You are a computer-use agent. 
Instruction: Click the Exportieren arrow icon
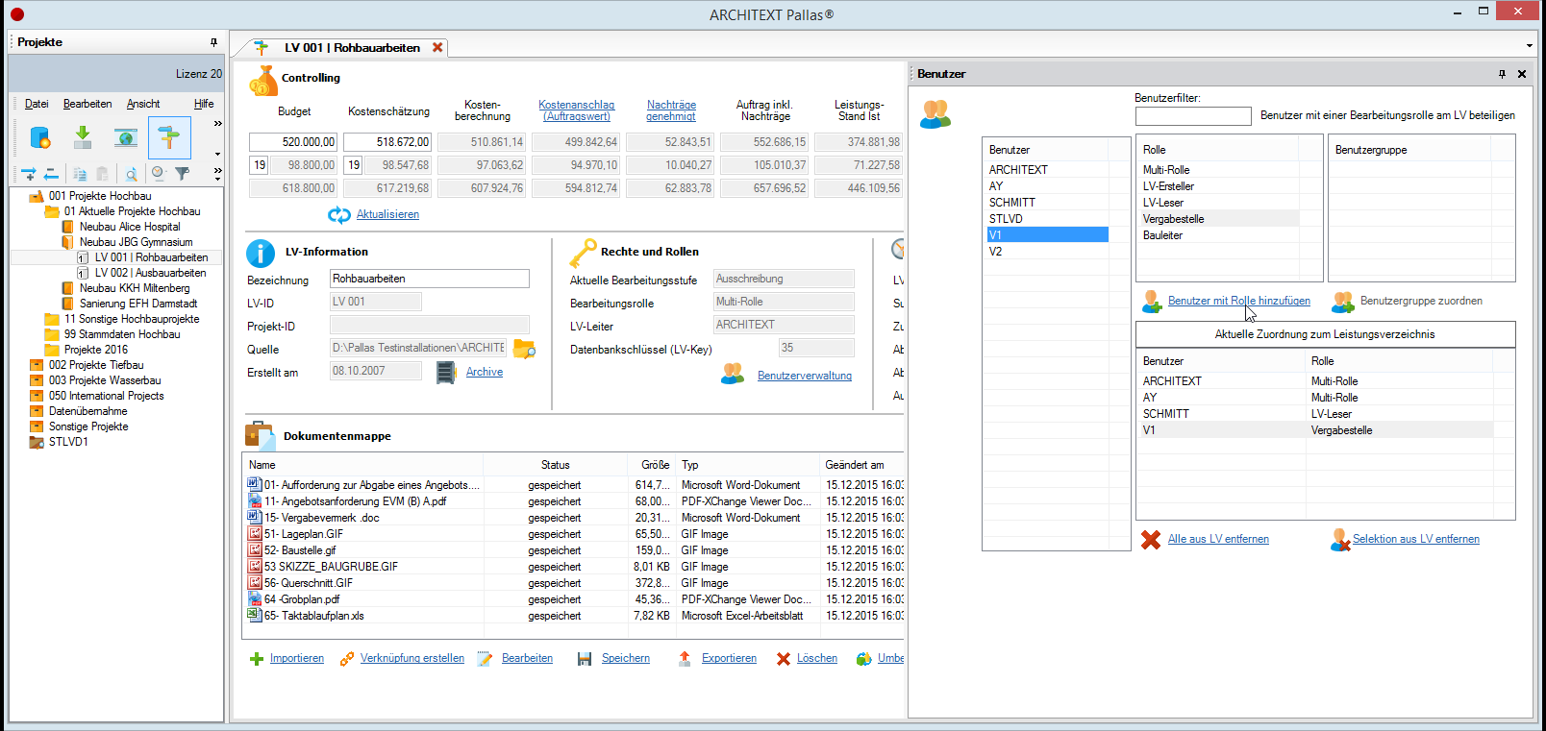(x=685, y=659)
